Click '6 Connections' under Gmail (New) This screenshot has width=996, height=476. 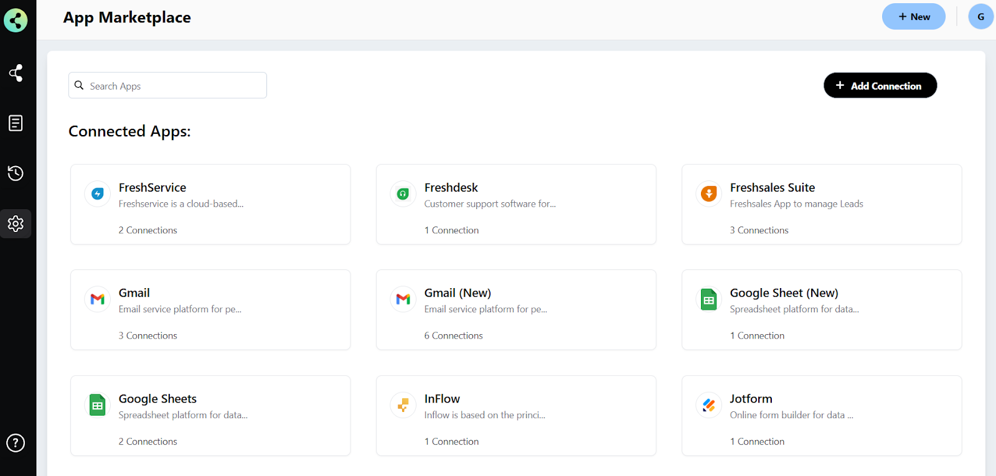pos(454,335)
